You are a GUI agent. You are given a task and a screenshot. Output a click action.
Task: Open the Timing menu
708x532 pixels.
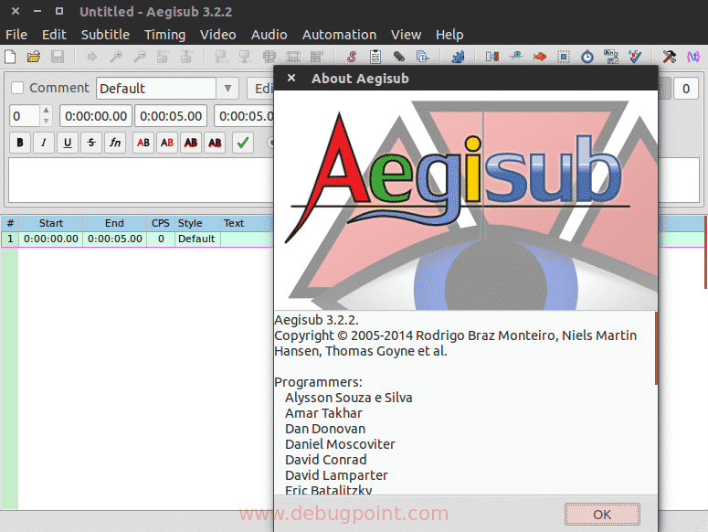[x=164, y=35]
